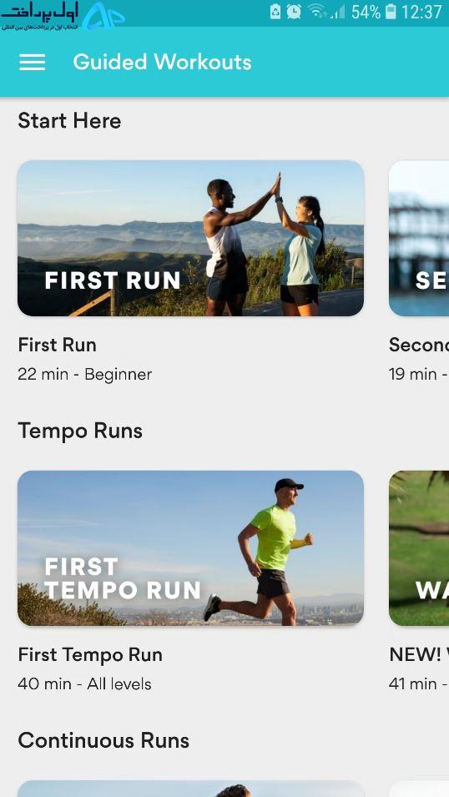This screenshot has height=797, width=449.
Task: Select the green workout card beside First Tempo Run
Action: point(419,548)
